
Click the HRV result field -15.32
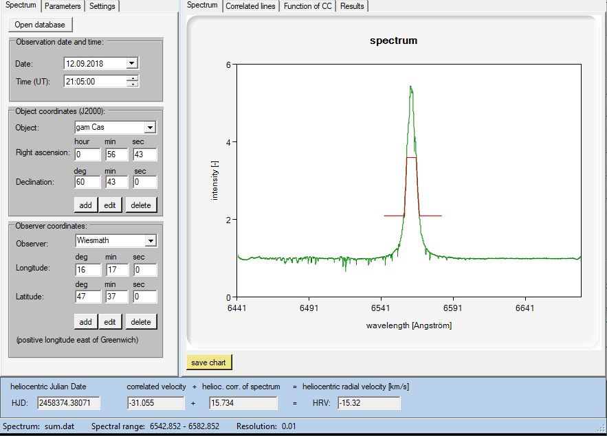(369, 403)
